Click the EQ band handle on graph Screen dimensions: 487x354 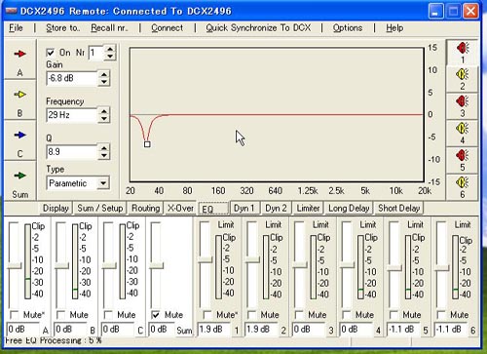click(x=147, y=144)
